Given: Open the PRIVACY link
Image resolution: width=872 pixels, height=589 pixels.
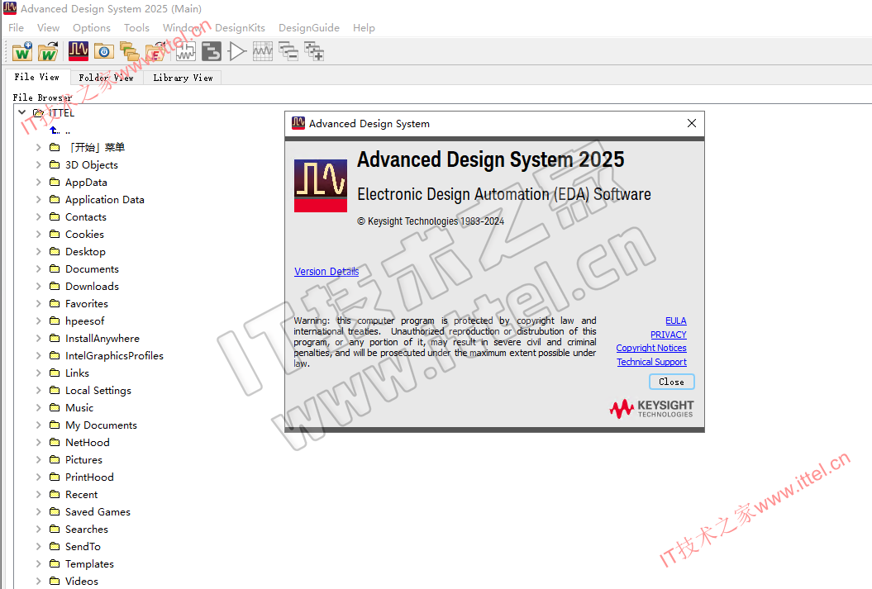Looking at the screenshot, I should (x=669, y=335).
